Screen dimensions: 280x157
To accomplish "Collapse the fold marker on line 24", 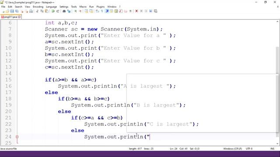I will [x=17, y=137].
